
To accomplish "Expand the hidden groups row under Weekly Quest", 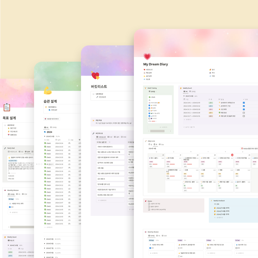I will (x=189, y=127).
